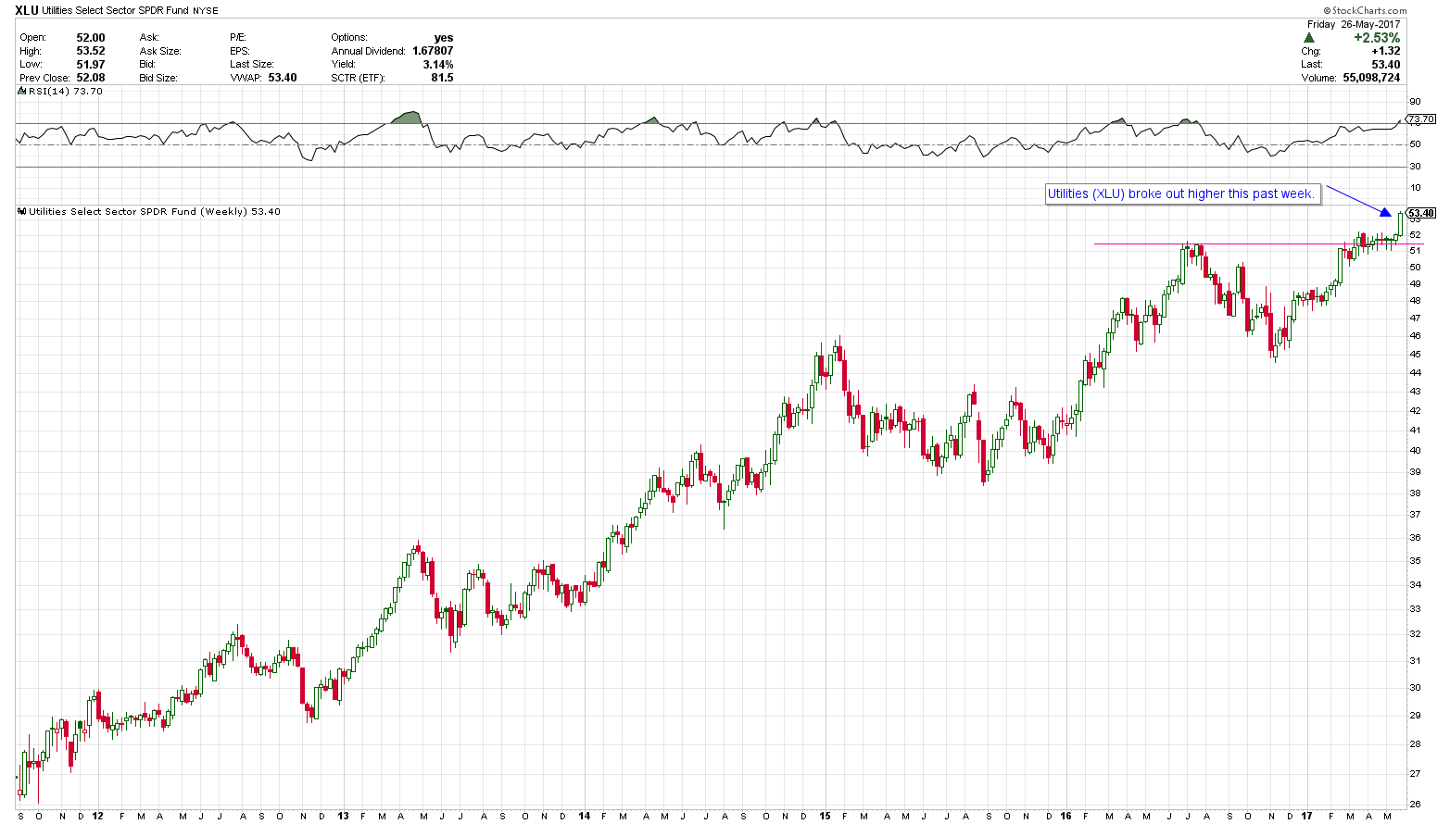Click the NYSE exchange label
The image size is (1450, 824).
206,11
